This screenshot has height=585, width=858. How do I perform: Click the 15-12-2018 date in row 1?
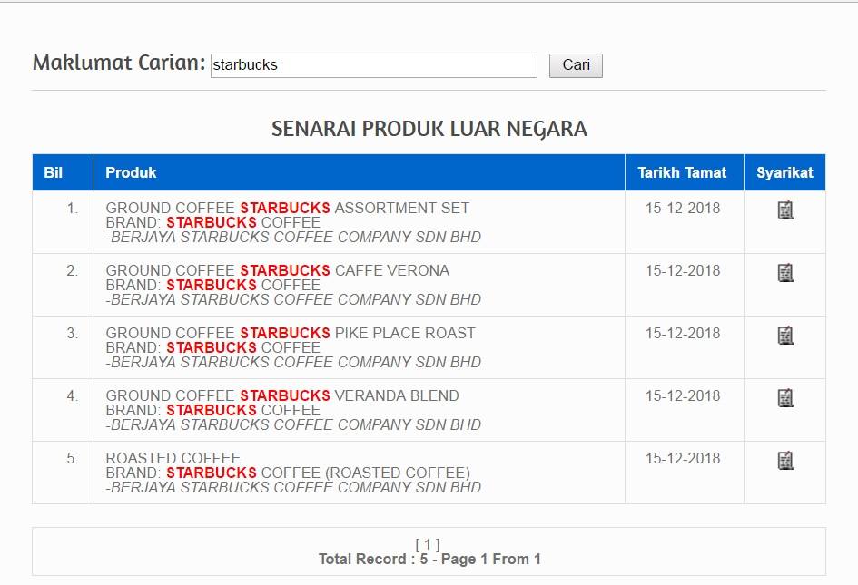coord(683,208)
